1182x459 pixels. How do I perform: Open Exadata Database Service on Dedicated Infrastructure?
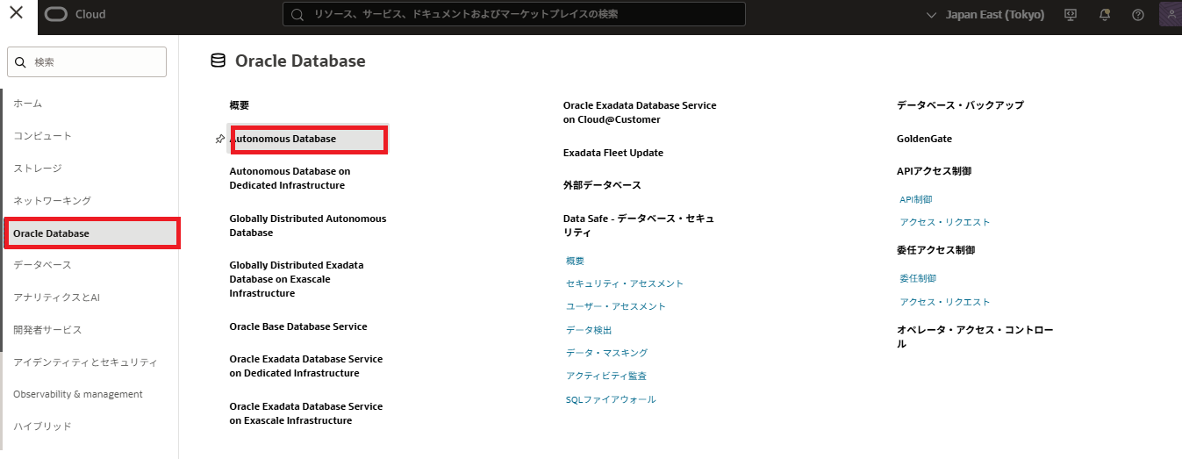click(306, 366)
